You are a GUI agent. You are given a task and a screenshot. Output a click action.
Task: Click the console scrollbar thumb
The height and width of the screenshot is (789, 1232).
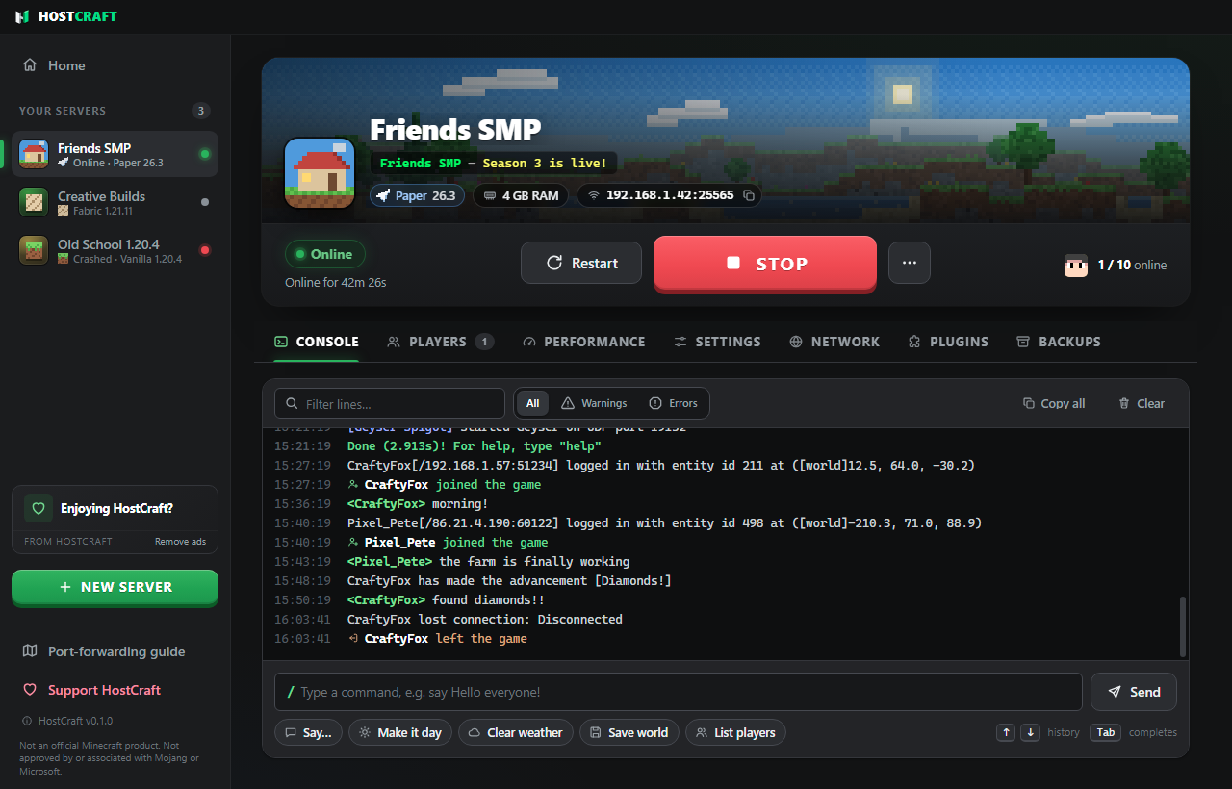click(1183, 625)
